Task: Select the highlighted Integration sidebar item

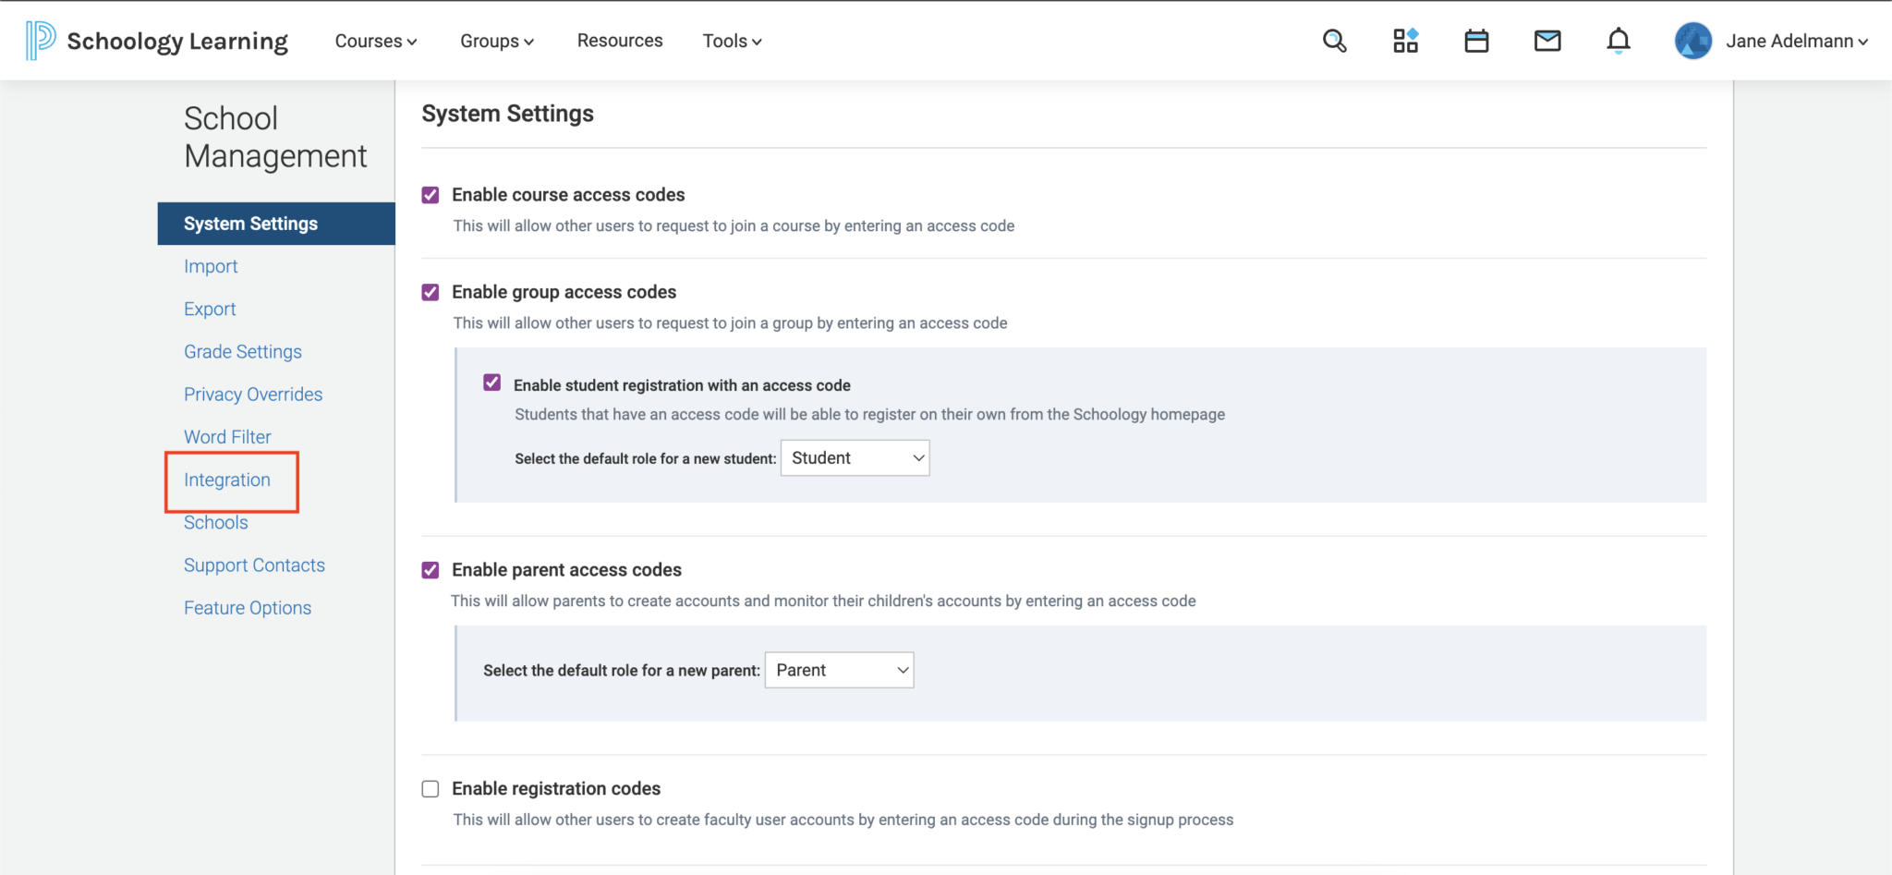Action: 227,480
